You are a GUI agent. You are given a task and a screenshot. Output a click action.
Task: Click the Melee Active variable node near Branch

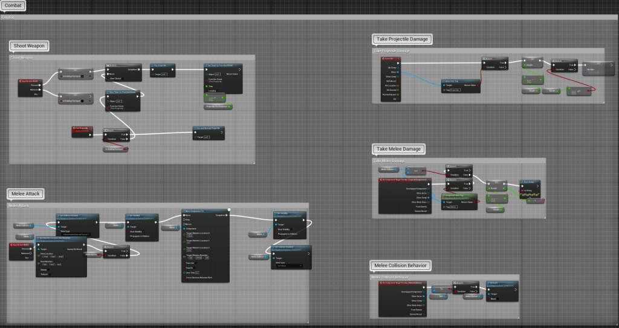(x=92, y=255)
